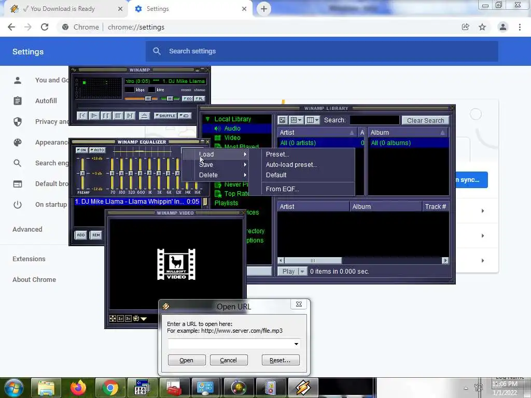Click Winamp's Eject (open file) button
The image size is (531, 398).
pyautogui.click(x=144, y=116)
